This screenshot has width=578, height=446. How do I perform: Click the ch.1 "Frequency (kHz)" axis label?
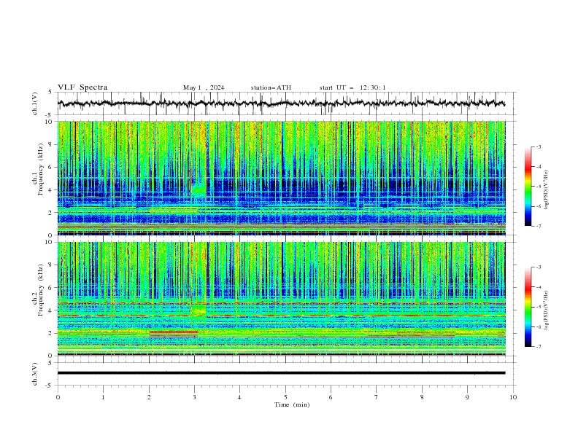[x=41, y=169]
